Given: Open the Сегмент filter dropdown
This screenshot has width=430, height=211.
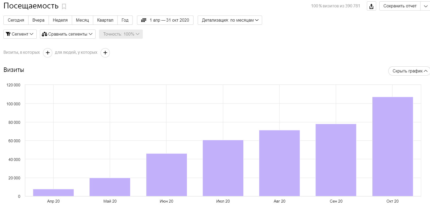Looking at the screenshot, I should pos(20,34).
